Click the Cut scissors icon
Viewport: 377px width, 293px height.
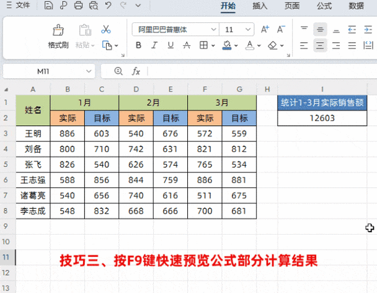point(106,29)
